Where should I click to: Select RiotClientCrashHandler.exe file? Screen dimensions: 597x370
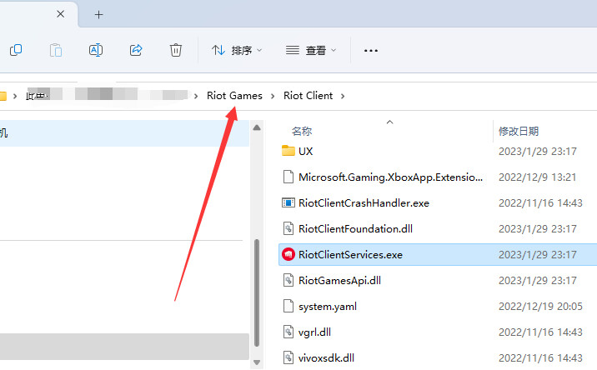click(364, 202)
